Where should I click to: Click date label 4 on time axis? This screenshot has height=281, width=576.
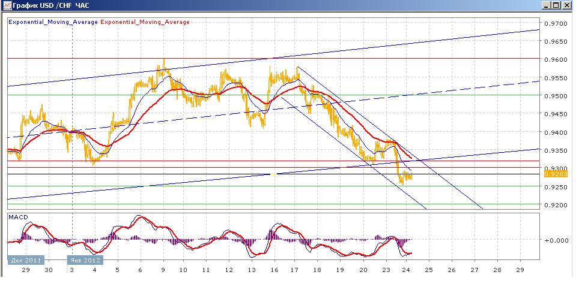click(95, 270)
